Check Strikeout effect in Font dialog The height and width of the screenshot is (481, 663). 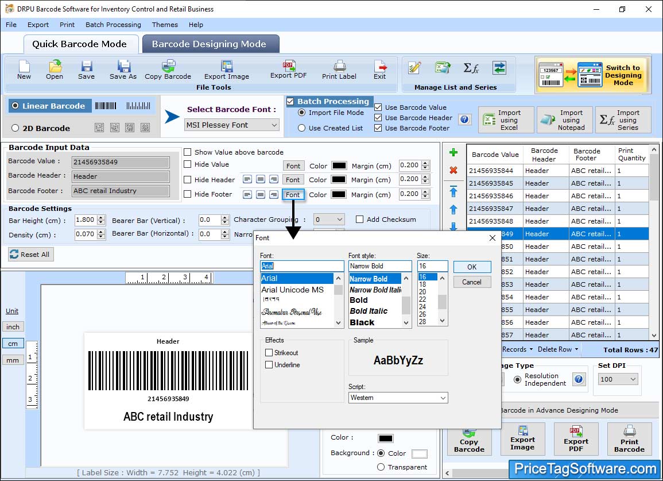pos(269,352)
